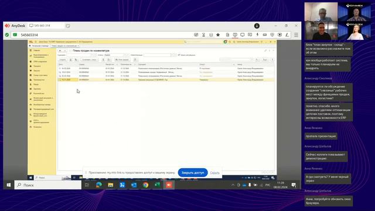The image size is (375, 211).
Task: Click the 1C list search magnifier button
Action: click(257, 60)
